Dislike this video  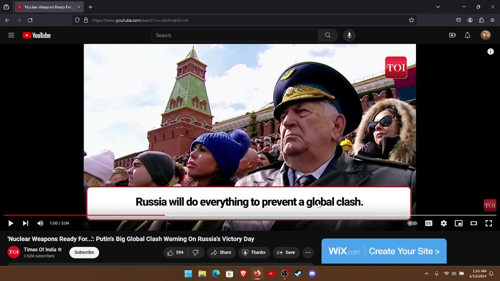pos(196,253)
